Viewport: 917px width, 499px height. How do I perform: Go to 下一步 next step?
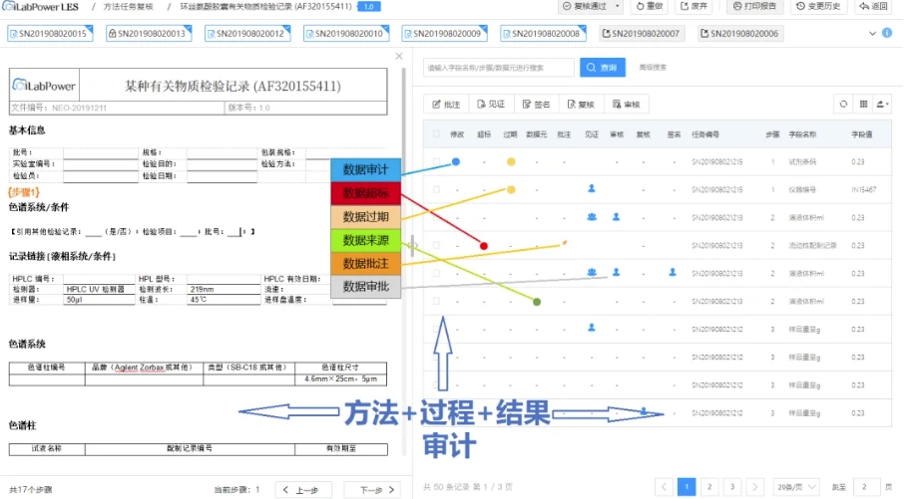pos(370,489)
